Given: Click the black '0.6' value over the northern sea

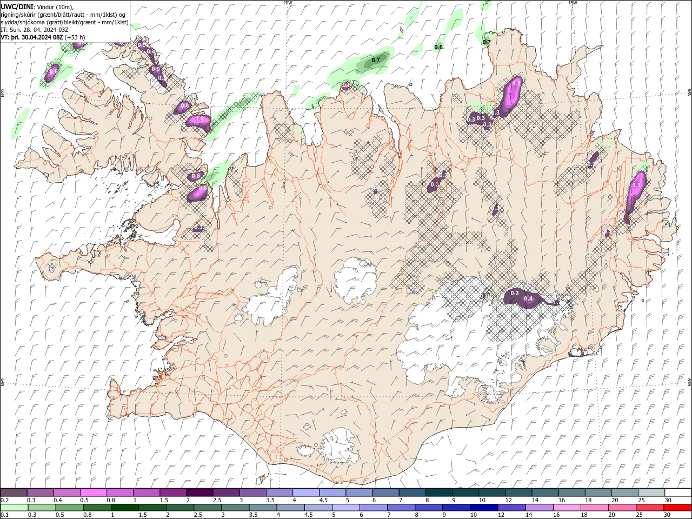Looking at the screenshot, I should 438,48.
